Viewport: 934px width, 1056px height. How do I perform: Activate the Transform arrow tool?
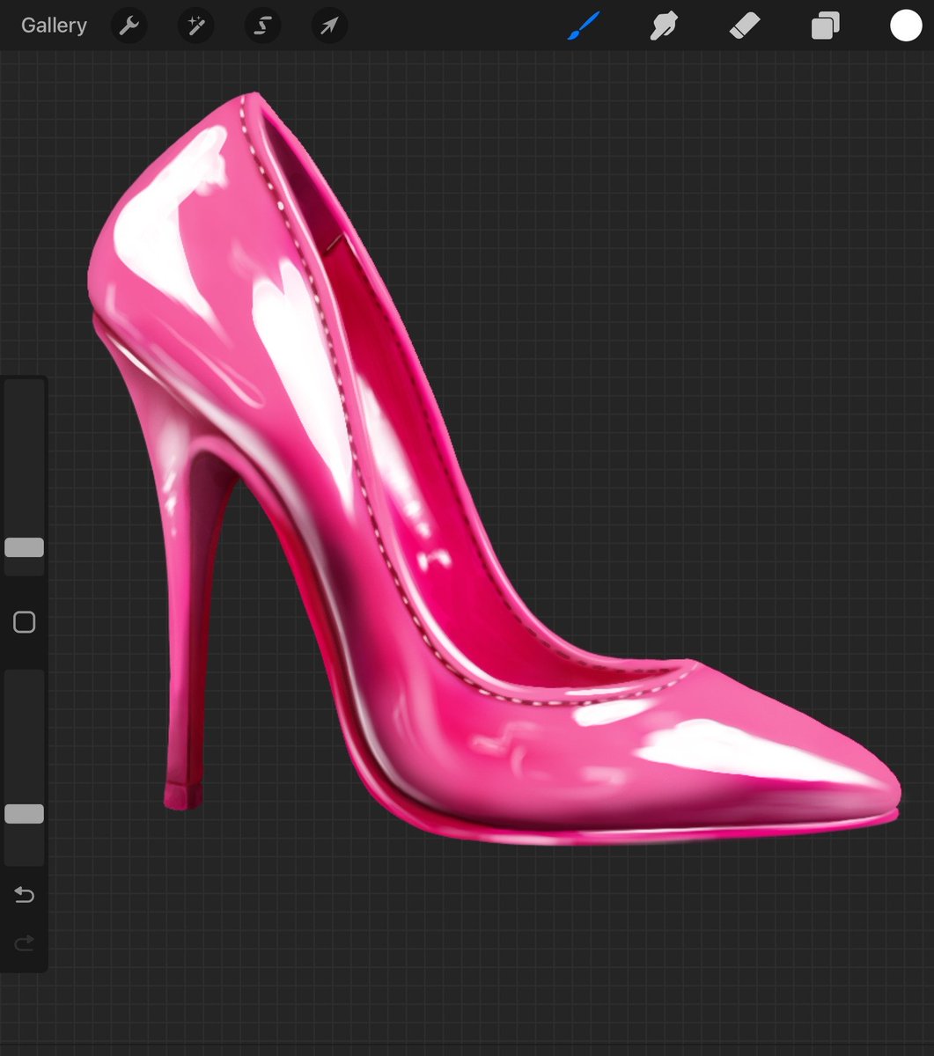[x=328, y=26]
